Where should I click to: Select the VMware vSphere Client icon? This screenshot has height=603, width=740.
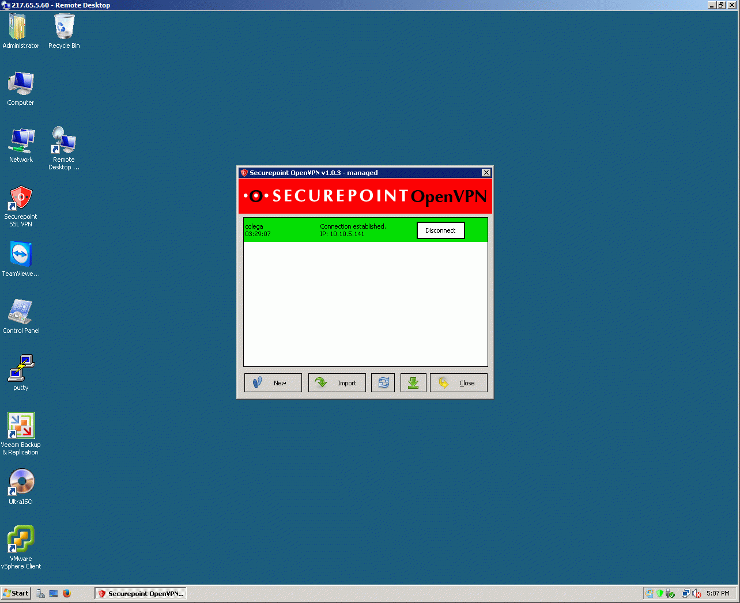21,548
